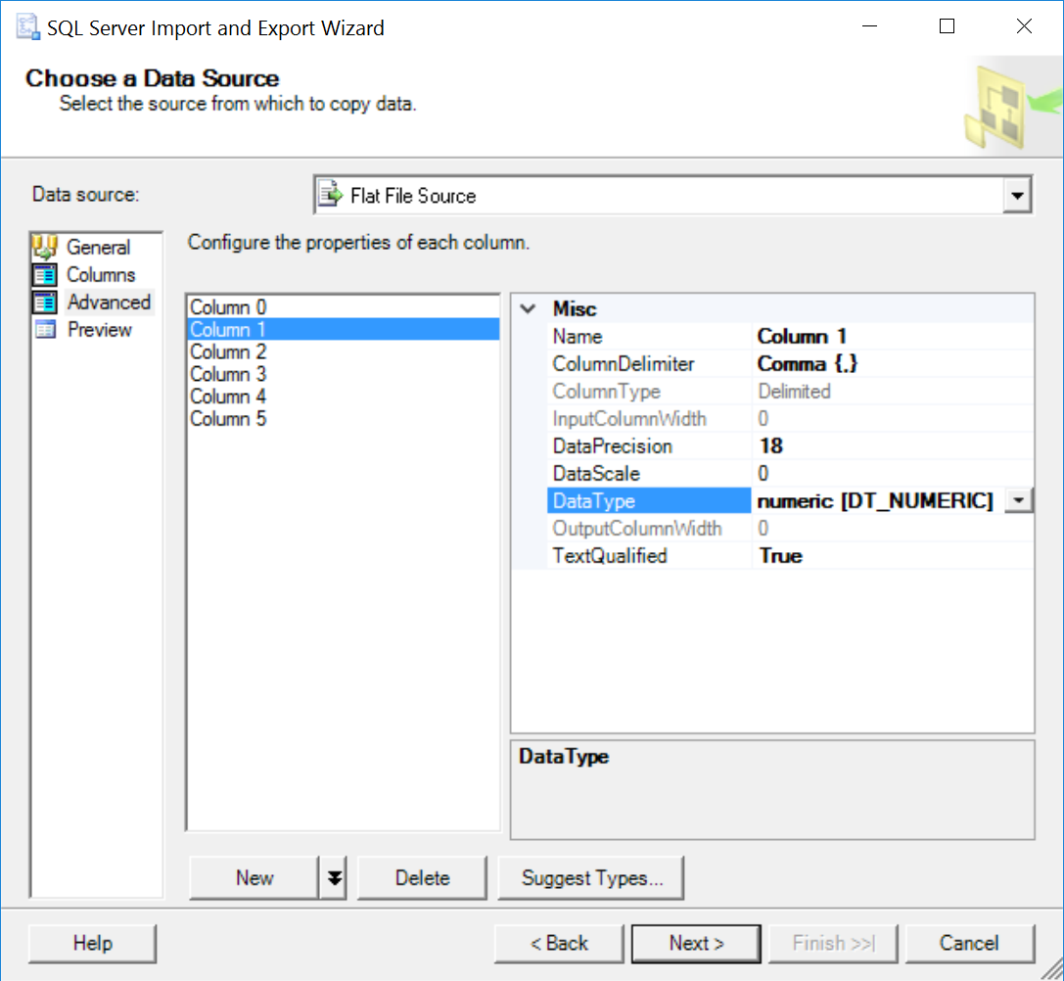
Task: Click the DataPrecision value 18
Action: pyautogui.click(x=771, y=446)
